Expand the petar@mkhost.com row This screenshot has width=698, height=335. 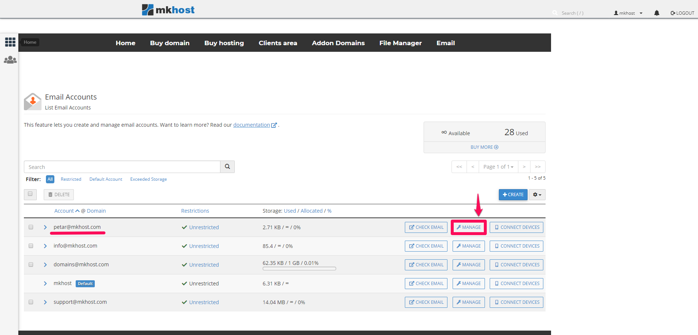click(45, 227)
